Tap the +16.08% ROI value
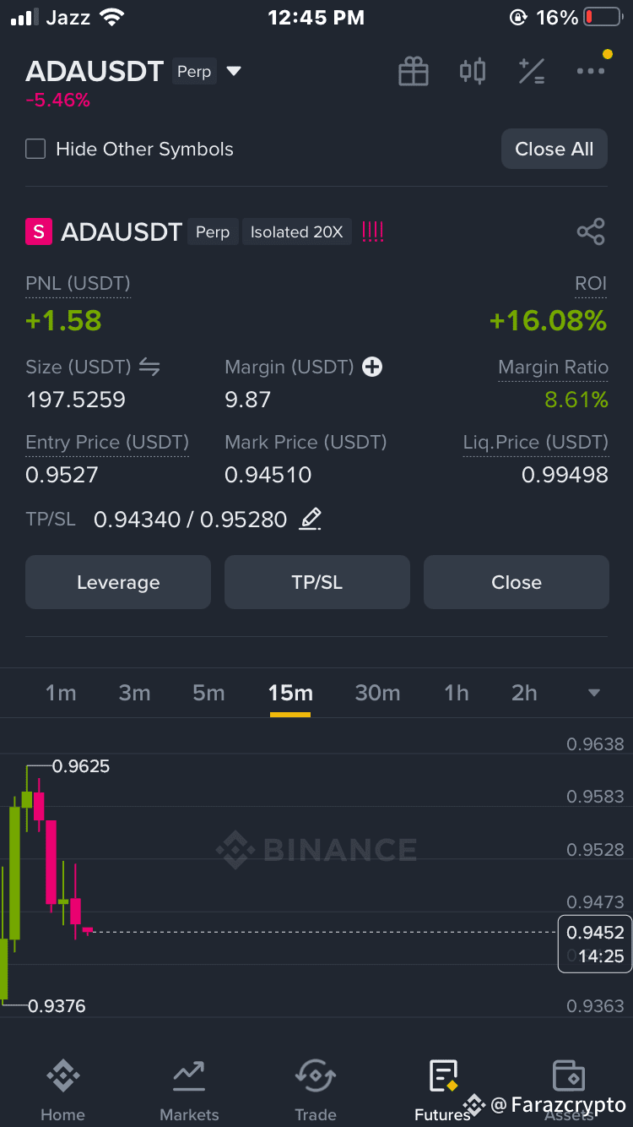 549,320
